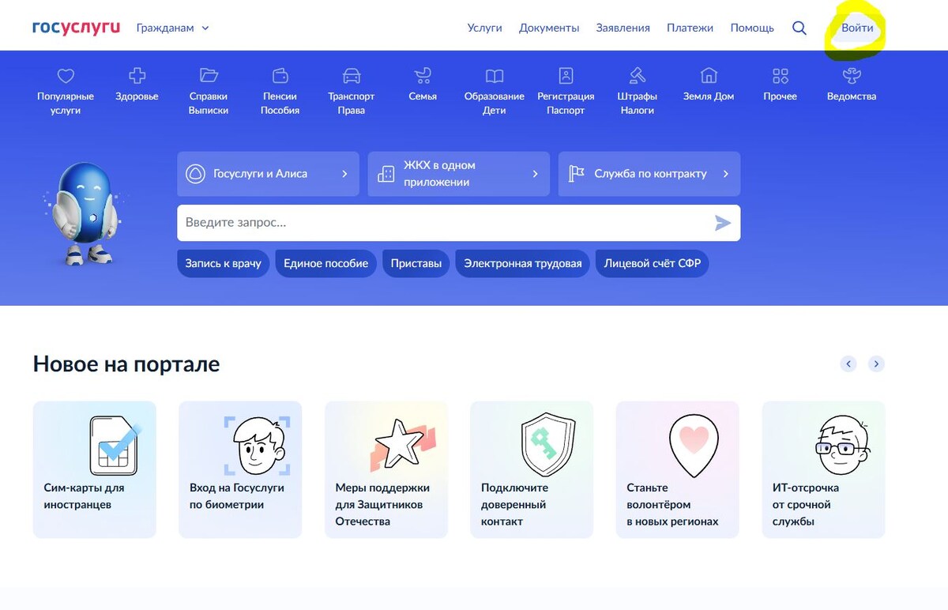Open the Помощь menu item
Viewport: 948px width, 610px height.
(752, 28)
